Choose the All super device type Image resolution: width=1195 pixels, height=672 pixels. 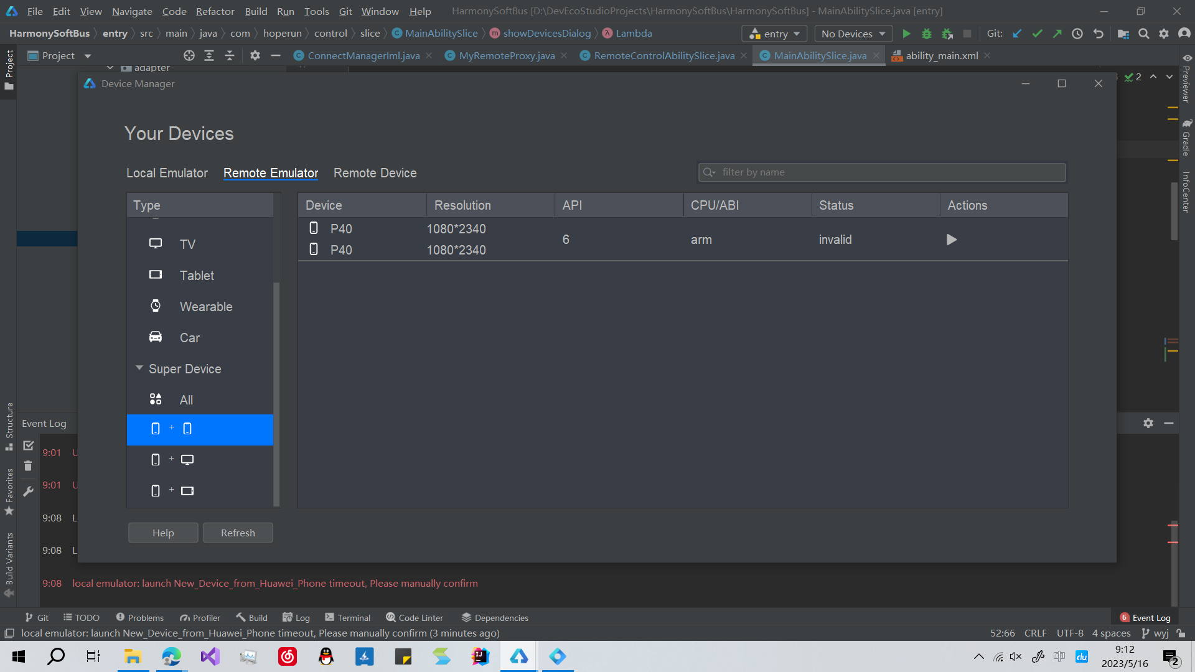pyautogui.click(x=200, y=399)
